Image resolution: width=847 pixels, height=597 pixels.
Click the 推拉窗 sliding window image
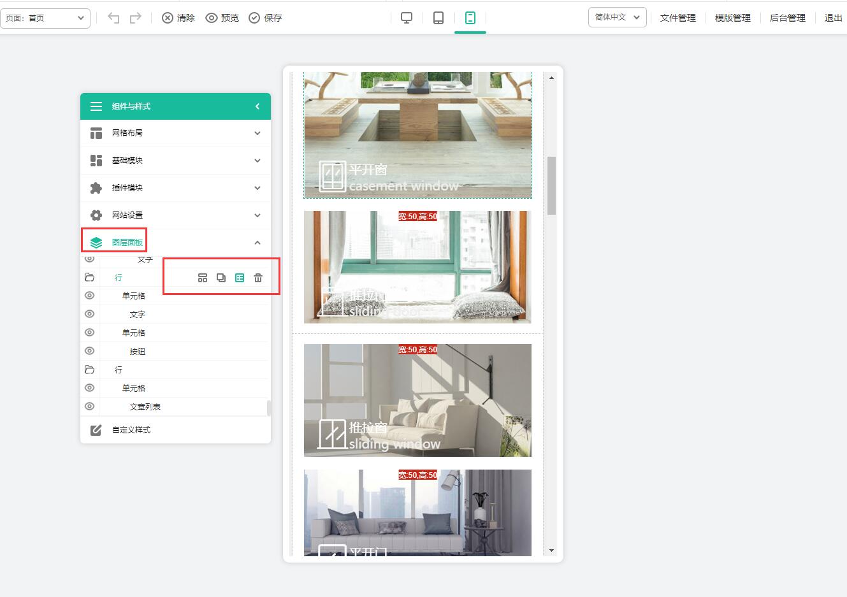(x=417, y=400)
